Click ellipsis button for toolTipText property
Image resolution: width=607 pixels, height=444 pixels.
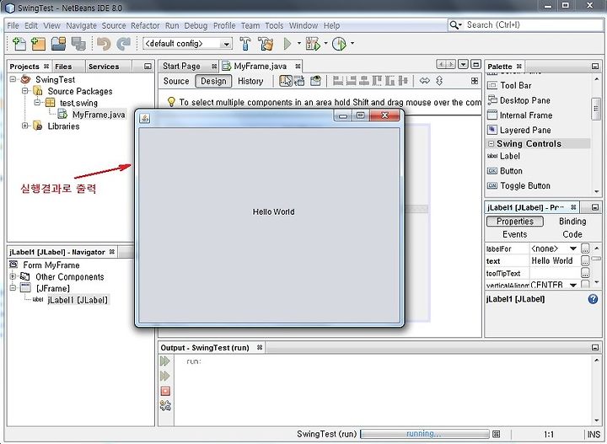pyautogui.click(x=585, y=273)
